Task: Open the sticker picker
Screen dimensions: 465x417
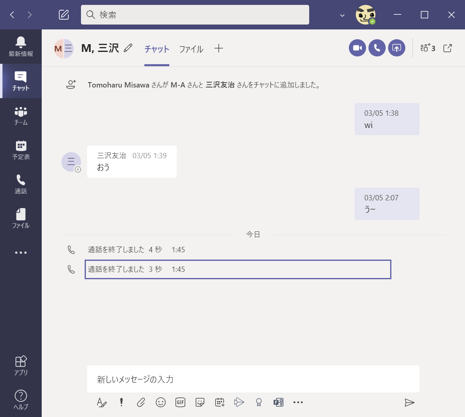Action: tap(200, 402)
